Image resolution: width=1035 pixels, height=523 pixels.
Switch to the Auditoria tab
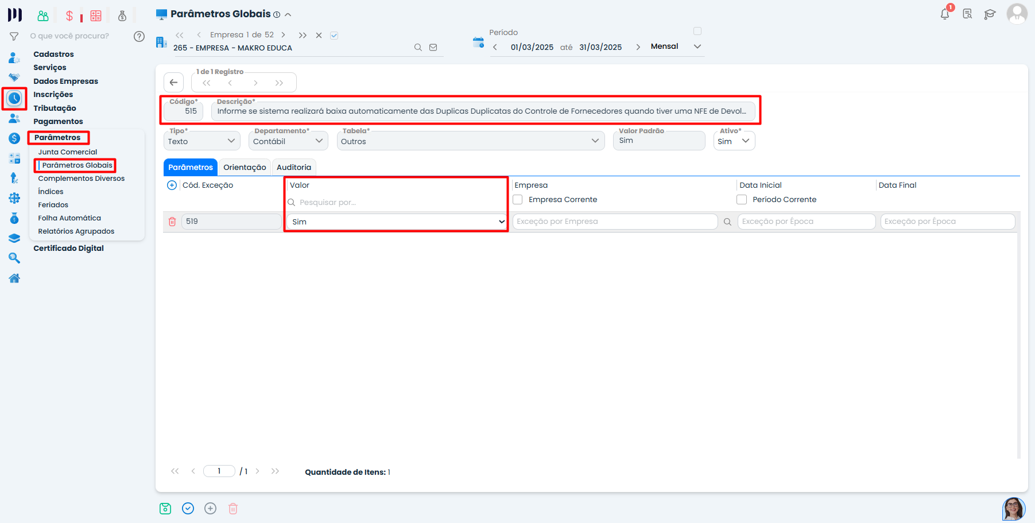[294, 168]
